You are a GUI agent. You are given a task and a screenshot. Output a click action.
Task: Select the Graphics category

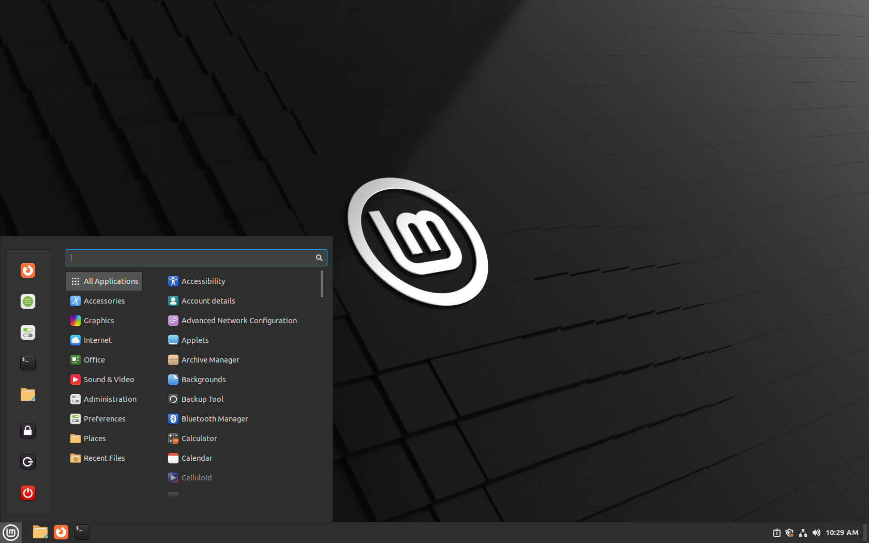pyautogui.click(x=98, y=320)
